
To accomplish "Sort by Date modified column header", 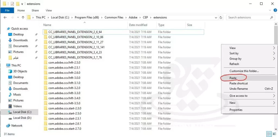I will (138, 25).
